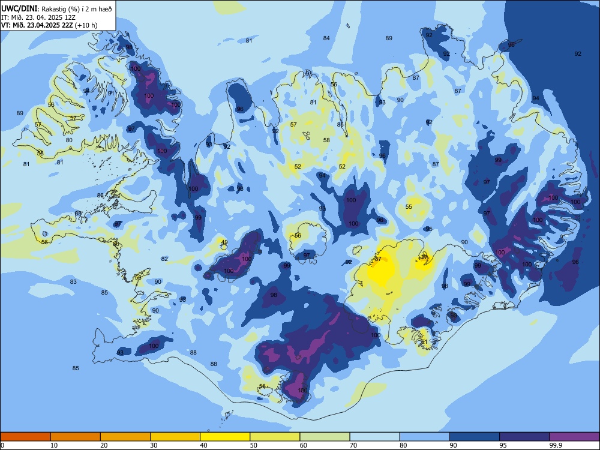Click legend tick label '40'

(x=203, y=445)
